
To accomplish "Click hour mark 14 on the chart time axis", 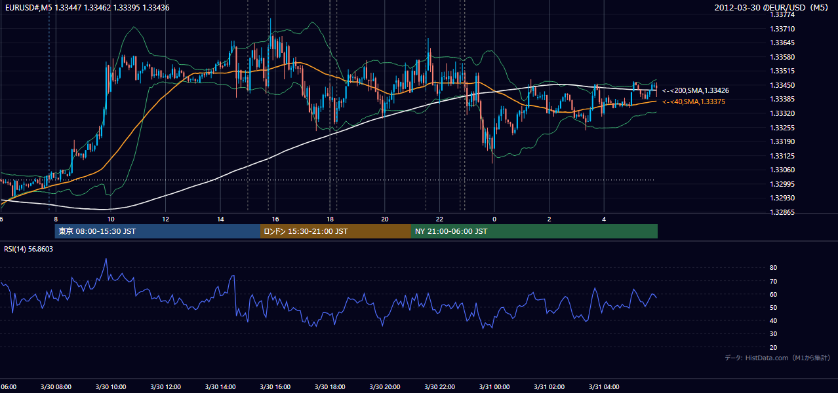I will [220, 219].
